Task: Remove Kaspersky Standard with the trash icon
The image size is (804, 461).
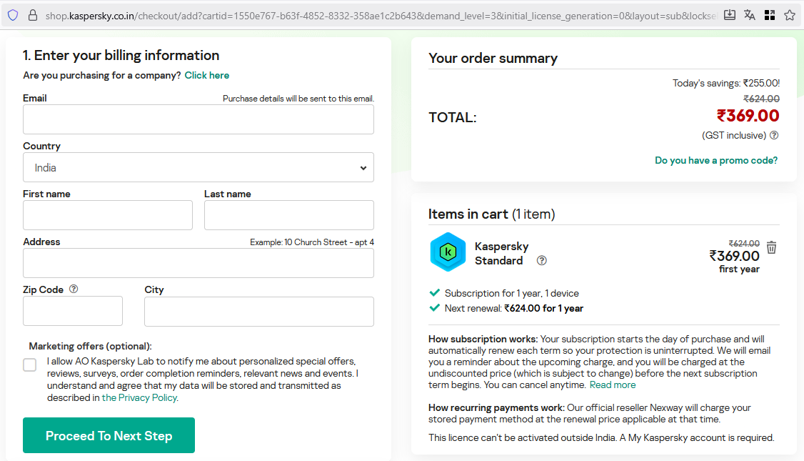Action: (771, 247)
